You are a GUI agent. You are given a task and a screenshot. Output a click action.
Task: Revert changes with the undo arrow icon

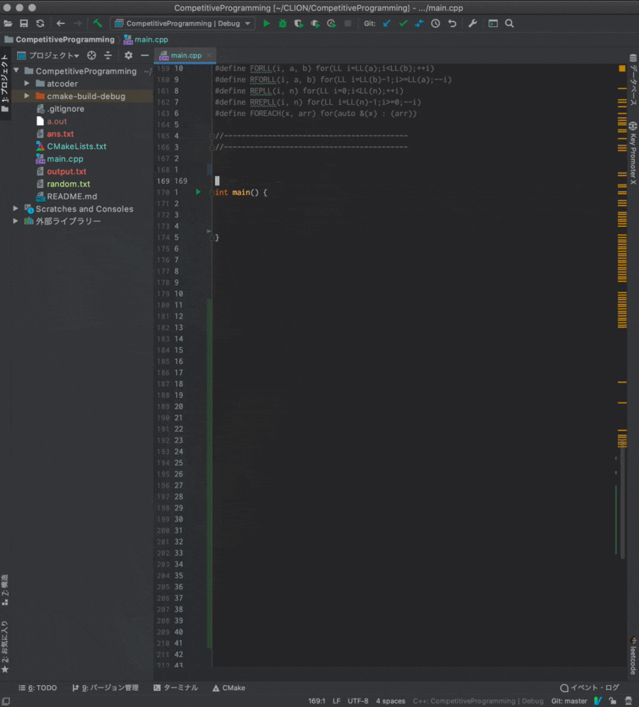(452, 23)
